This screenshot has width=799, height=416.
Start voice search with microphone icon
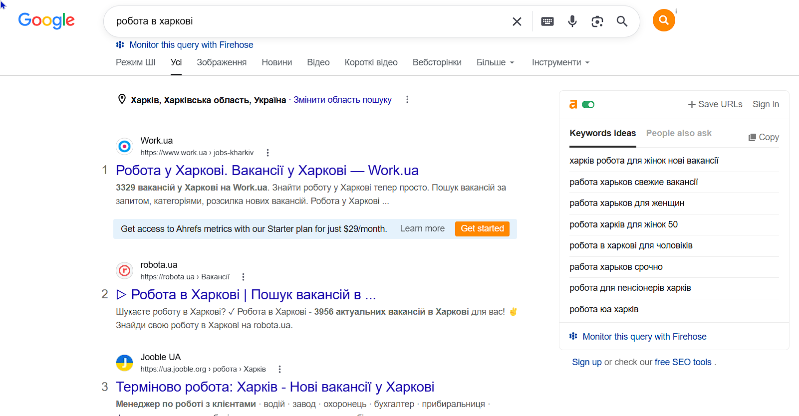click(572, 21)
